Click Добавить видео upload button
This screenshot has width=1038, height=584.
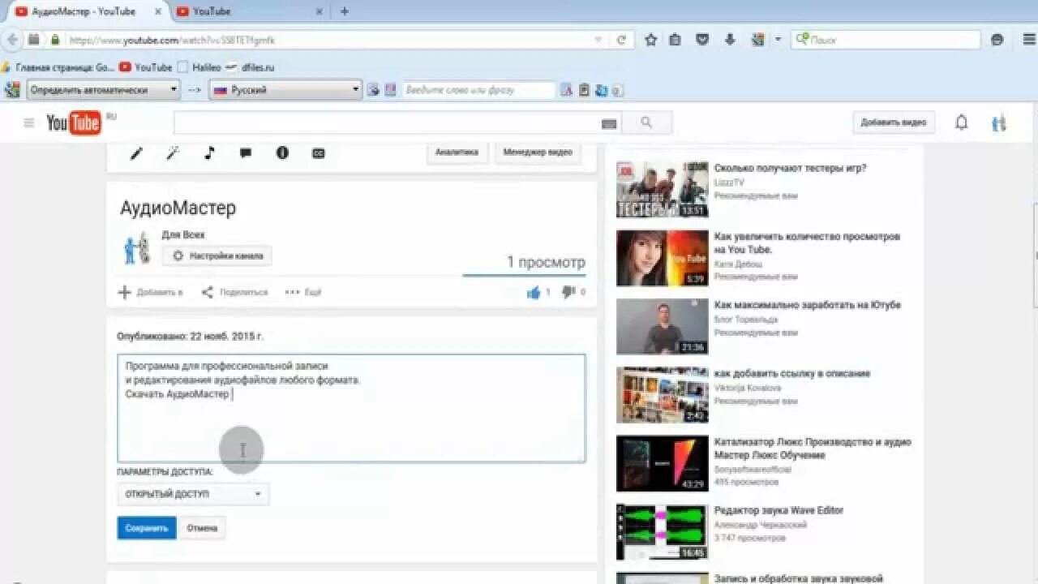894,122
